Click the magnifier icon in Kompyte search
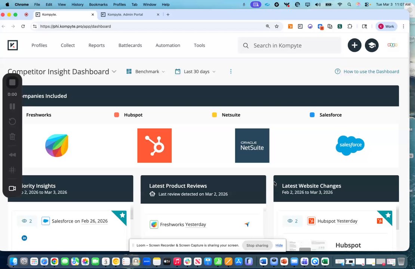Viewport: 415px width, 269px height. click(246, 46)
